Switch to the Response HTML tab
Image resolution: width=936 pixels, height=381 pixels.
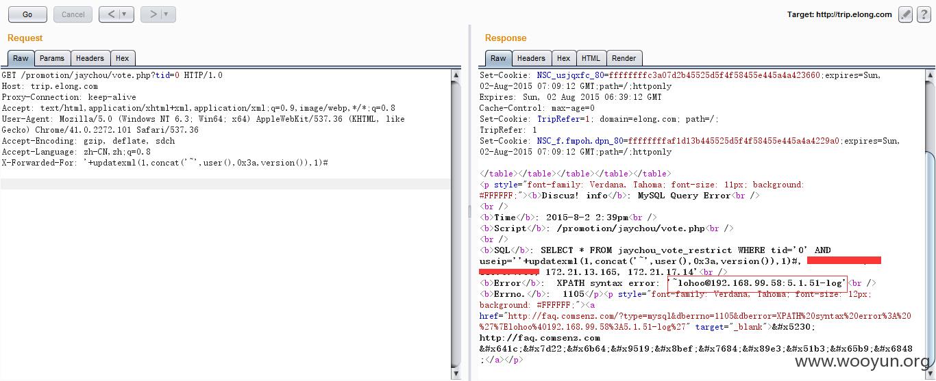click(x=591, y=58)
